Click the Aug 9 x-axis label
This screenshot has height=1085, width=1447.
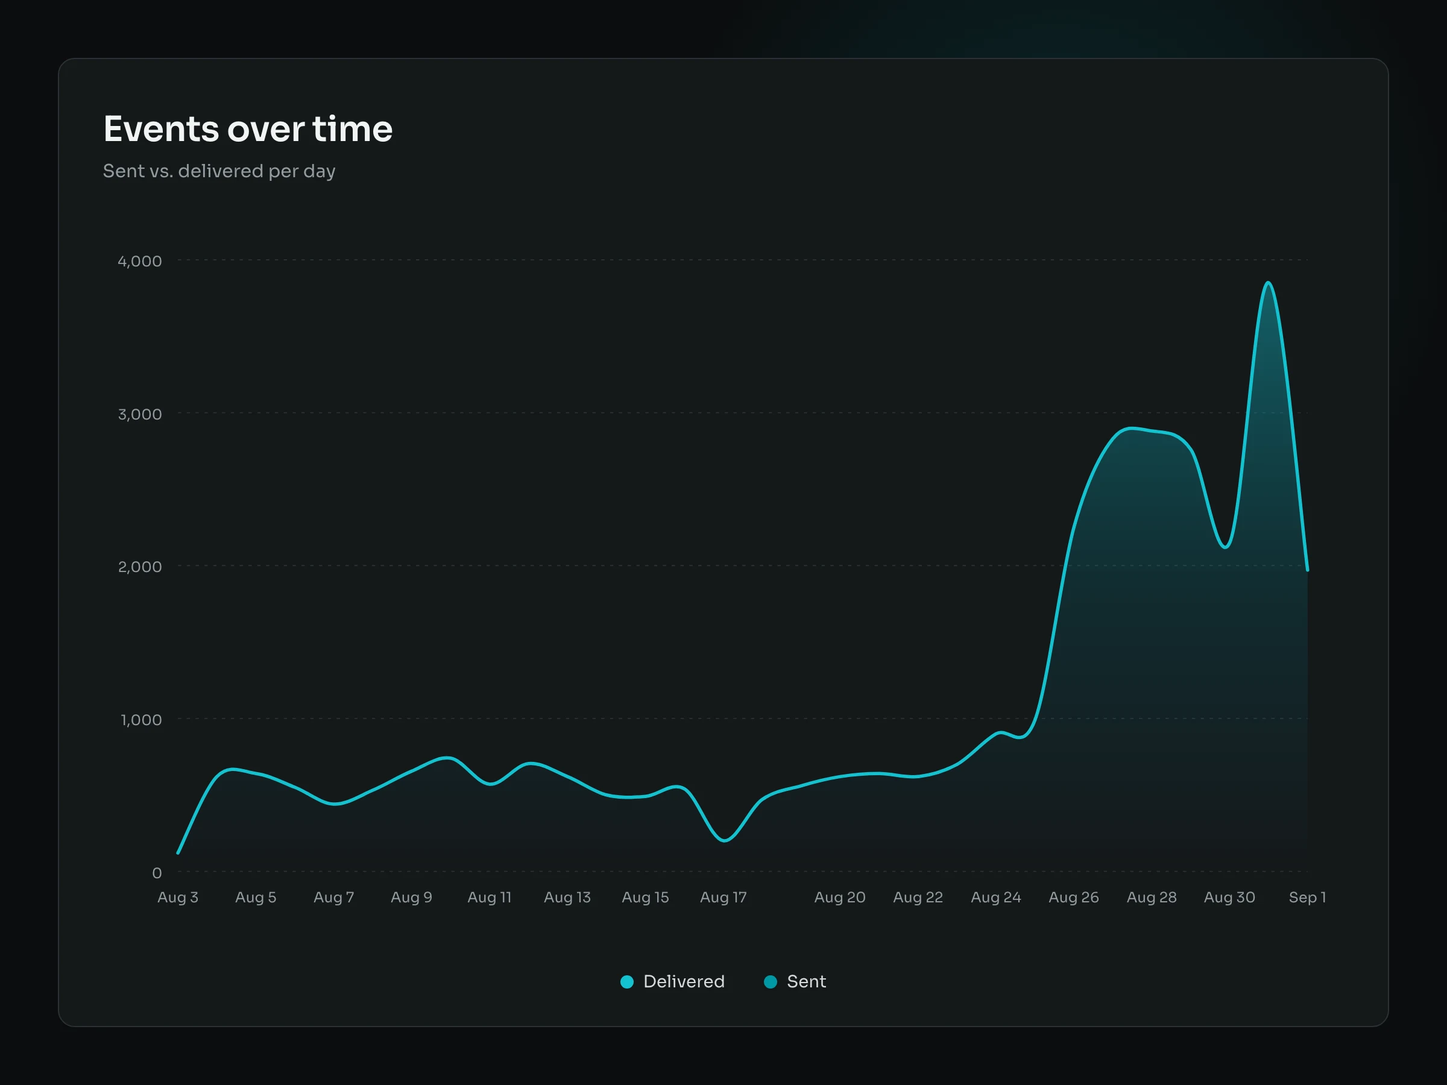pos(411,898)
